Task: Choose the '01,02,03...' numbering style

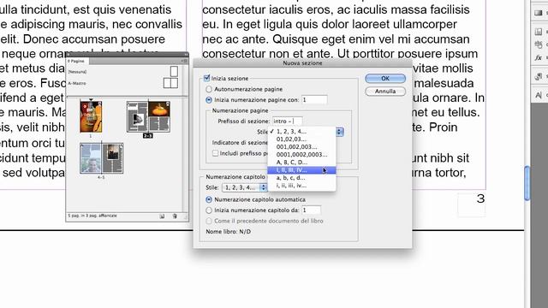Action: tap(301, 139)
